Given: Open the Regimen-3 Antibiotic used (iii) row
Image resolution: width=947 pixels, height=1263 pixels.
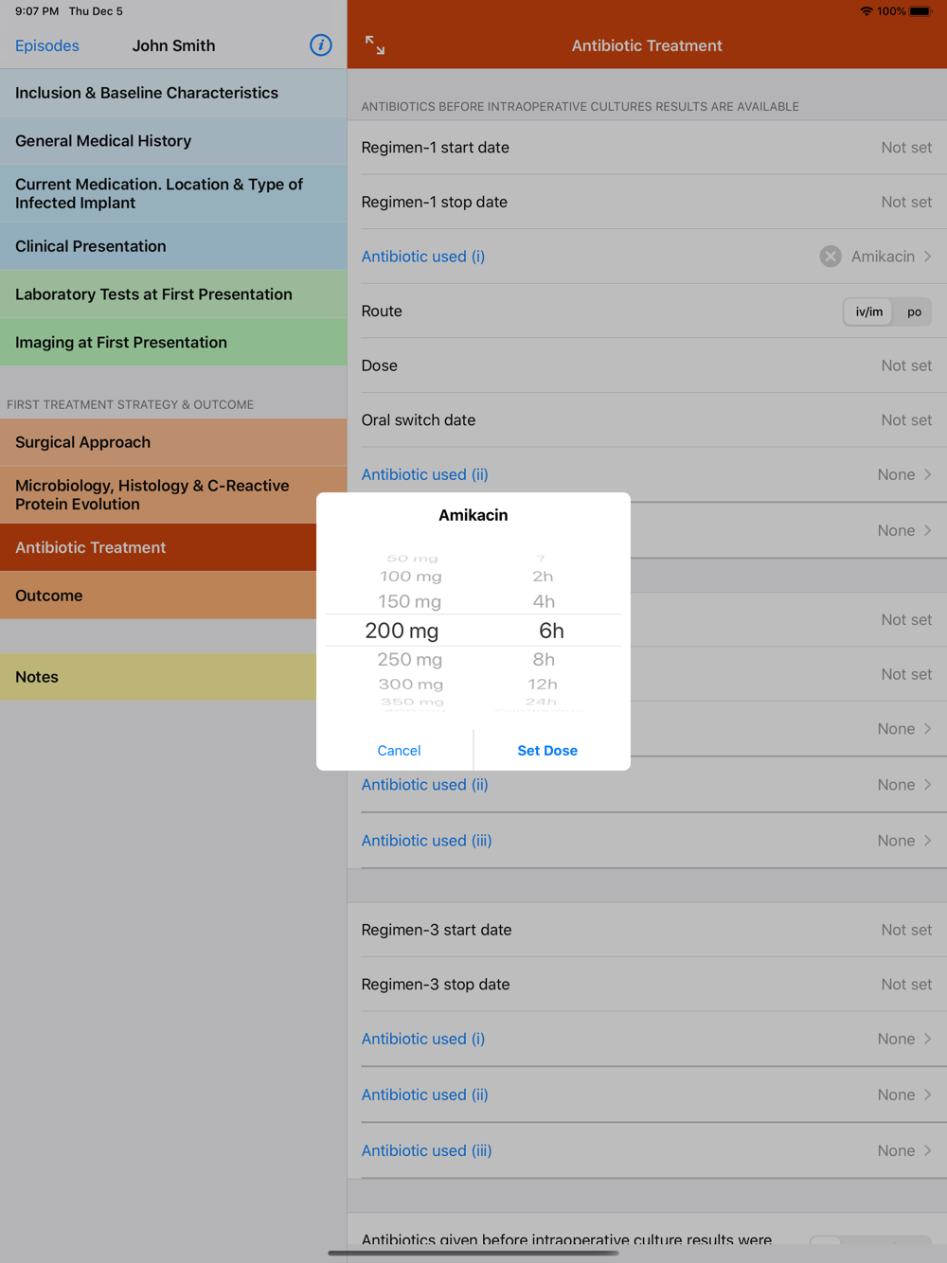Looking at the screenshot, I should click(x=647, y=1150).
